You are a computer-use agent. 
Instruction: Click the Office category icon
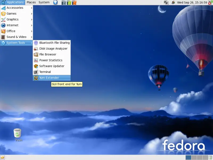[3, 31]
